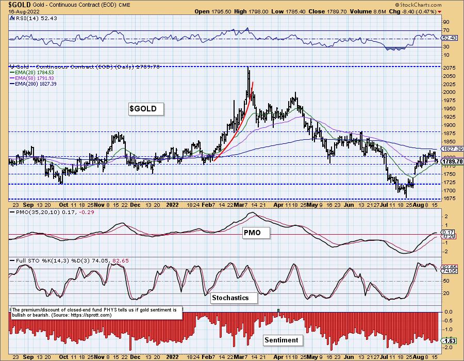The width and height of the screenshot is (464, 361).
Task: Click the -1.63 sentiment axis tag
Action: tap(449, 340)
